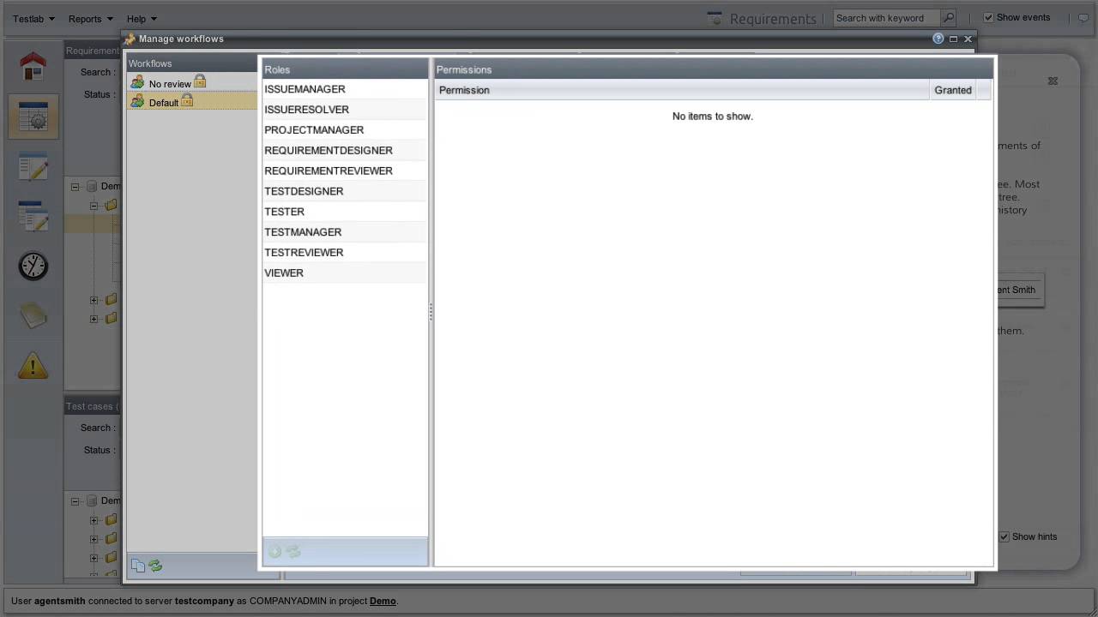Click the lock icon beside Default workflow
The height and width of the screenshot is (617, 1098).
187,100
